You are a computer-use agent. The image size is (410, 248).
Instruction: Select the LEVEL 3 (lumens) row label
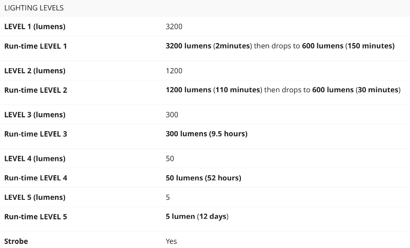(x=34, y=115)
